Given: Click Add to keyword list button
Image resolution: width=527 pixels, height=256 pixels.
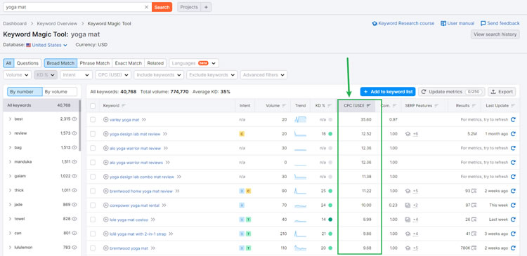Looking at the screenshot, I should click(388, 92).
